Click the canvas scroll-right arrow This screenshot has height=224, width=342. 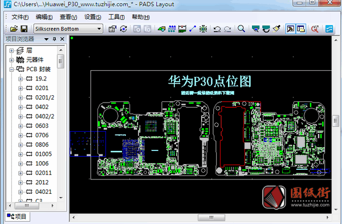pos(327,218)
